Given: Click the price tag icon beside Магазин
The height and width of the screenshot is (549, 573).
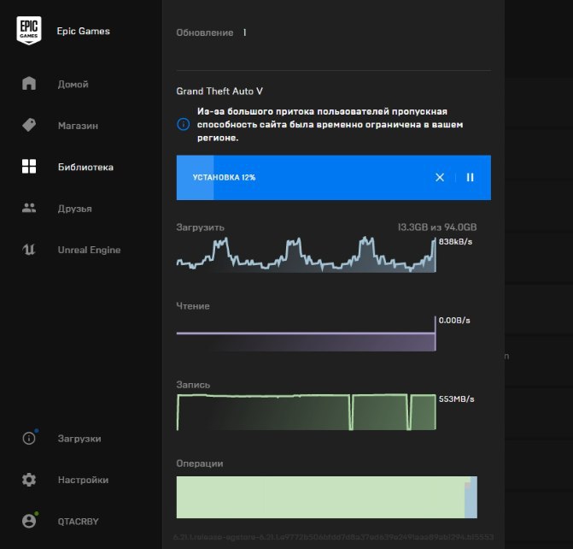Looking at the screenshot, I should 29,125.
